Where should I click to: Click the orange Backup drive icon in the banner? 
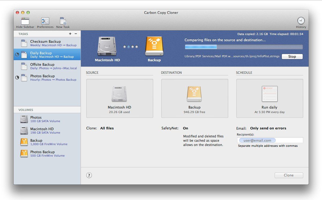(154, 46)
